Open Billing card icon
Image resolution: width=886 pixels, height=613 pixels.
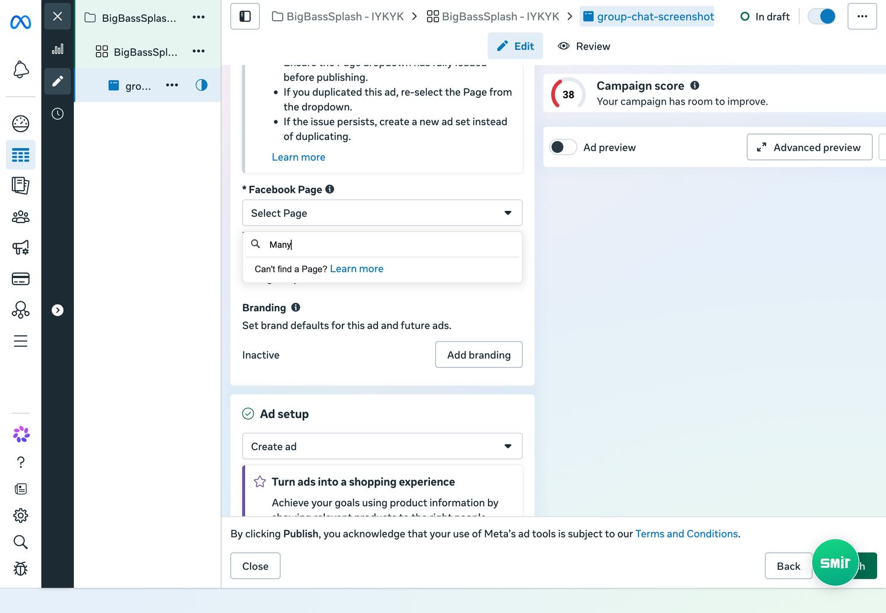coord(21,279)
